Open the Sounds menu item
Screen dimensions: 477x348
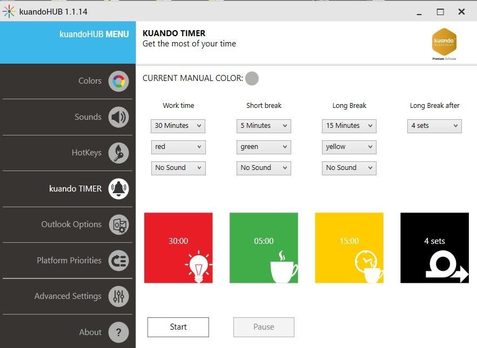tap(68, 117)
